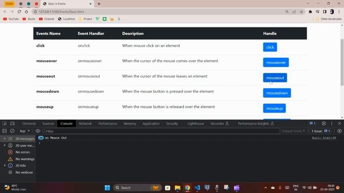This screenshot has width=344, height=193.
Task: Share this page via the address bar icon
Action: [x=294, y=12]
